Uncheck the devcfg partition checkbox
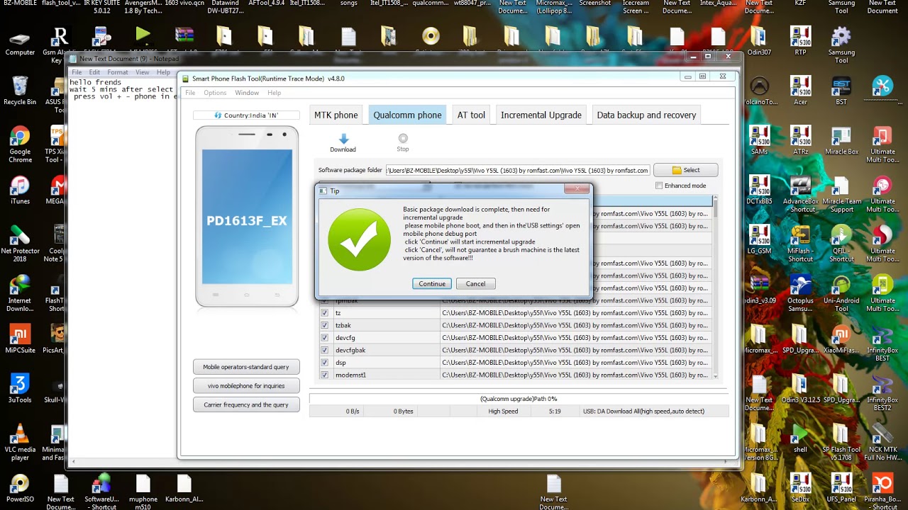 [324, 338]
